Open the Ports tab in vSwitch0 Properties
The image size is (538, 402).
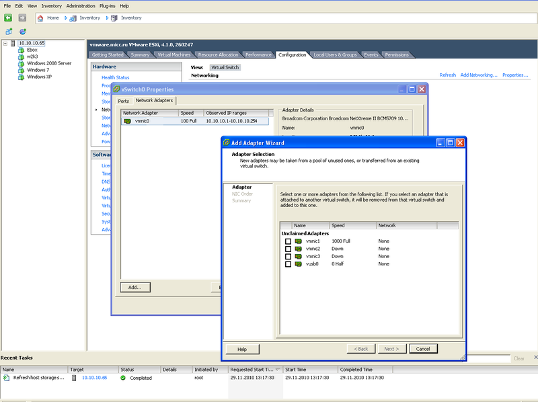(x=124, y=102)
